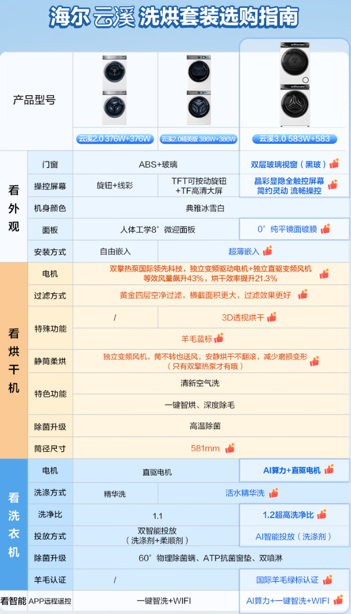The height and width of the screenshot is (614, 351).
Task: Click the 一键智烘、深度除毛 cell
Action: point(200,405)
